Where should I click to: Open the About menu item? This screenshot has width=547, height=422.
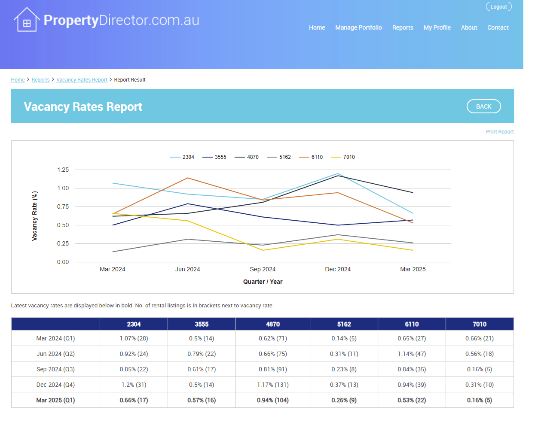pyautogui.click(x=469, y=27)
